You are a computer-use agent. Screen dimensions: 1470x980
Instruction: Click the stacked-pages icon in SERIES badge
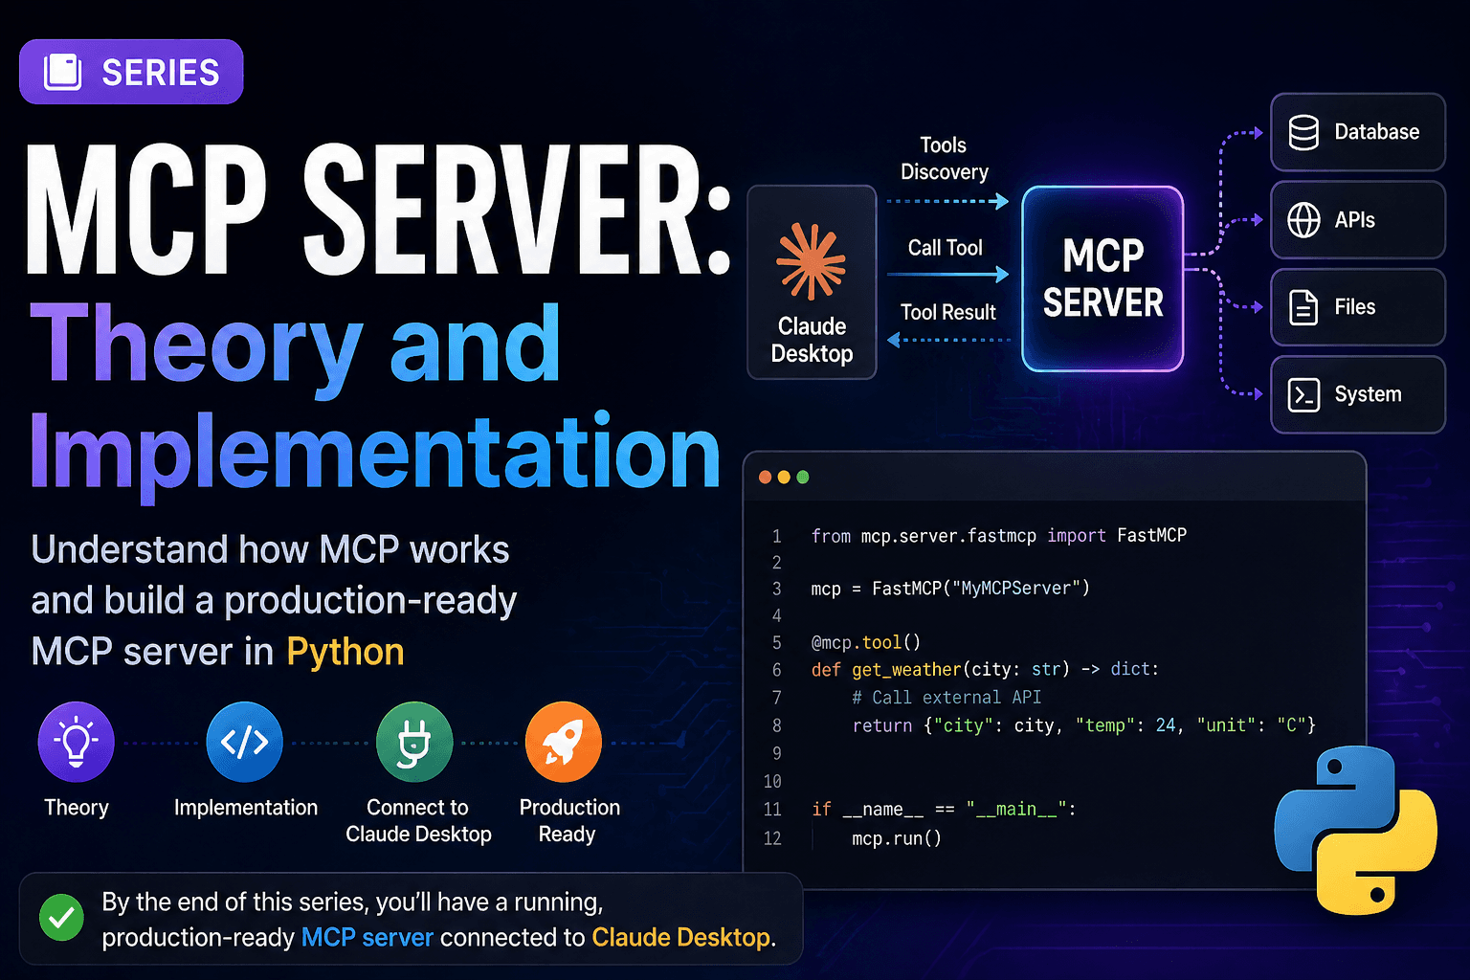[62, 72]
